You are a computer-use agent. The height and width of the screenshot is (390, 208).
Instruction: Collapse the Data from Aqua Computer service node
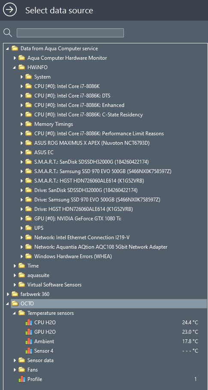(x=8, y=49)
